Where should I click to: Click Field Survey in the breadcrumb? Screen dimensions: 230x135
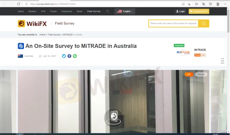point(54,35)
